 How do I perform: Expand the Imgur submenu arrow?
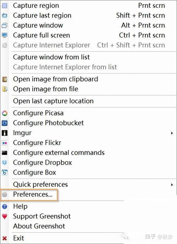tap(172, 133)
